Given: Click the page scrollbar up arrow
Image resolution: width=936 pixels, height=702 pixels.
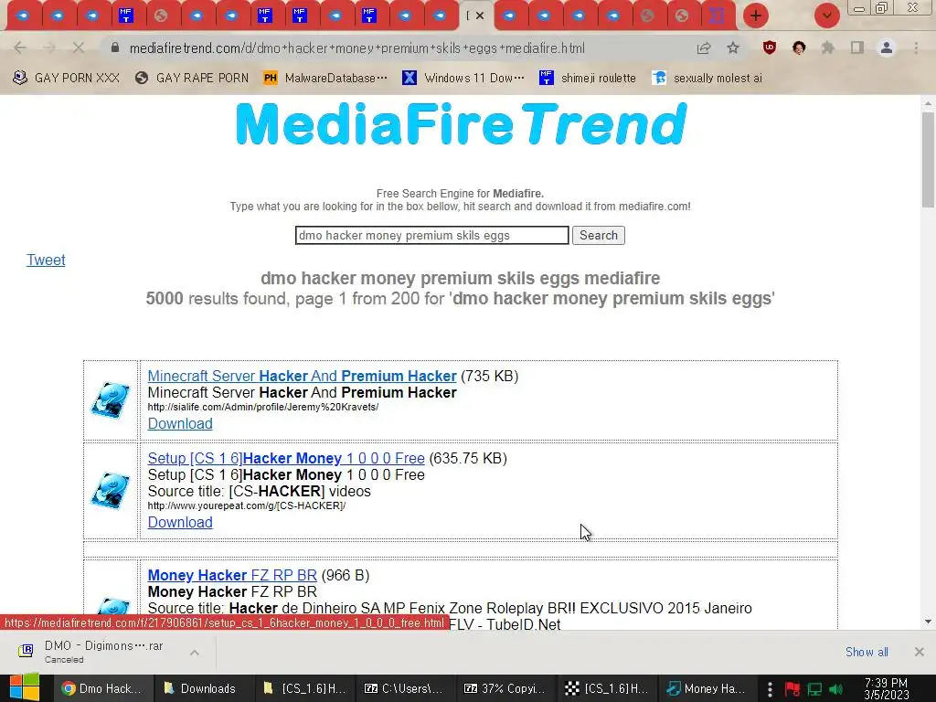Looking at the screenshot, I should click(928, 102).
